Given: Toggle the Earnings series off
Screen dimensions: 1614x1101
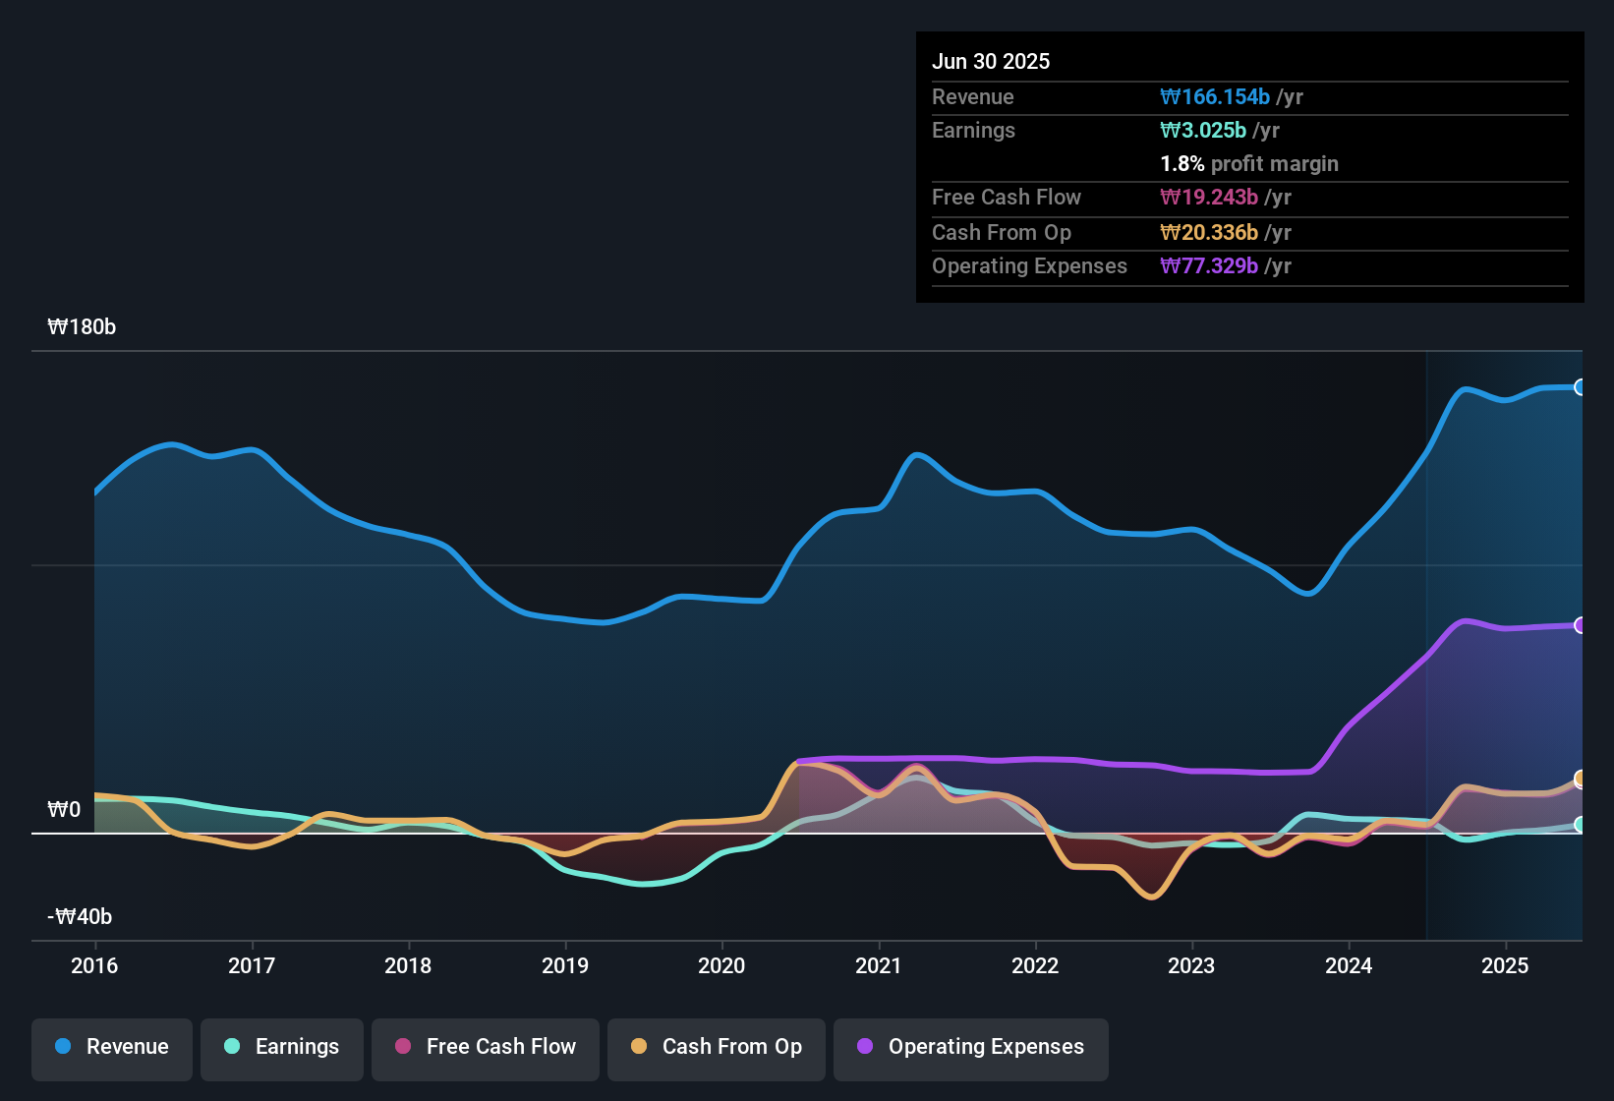Looking at the screenshot, I should (282, 1048).
